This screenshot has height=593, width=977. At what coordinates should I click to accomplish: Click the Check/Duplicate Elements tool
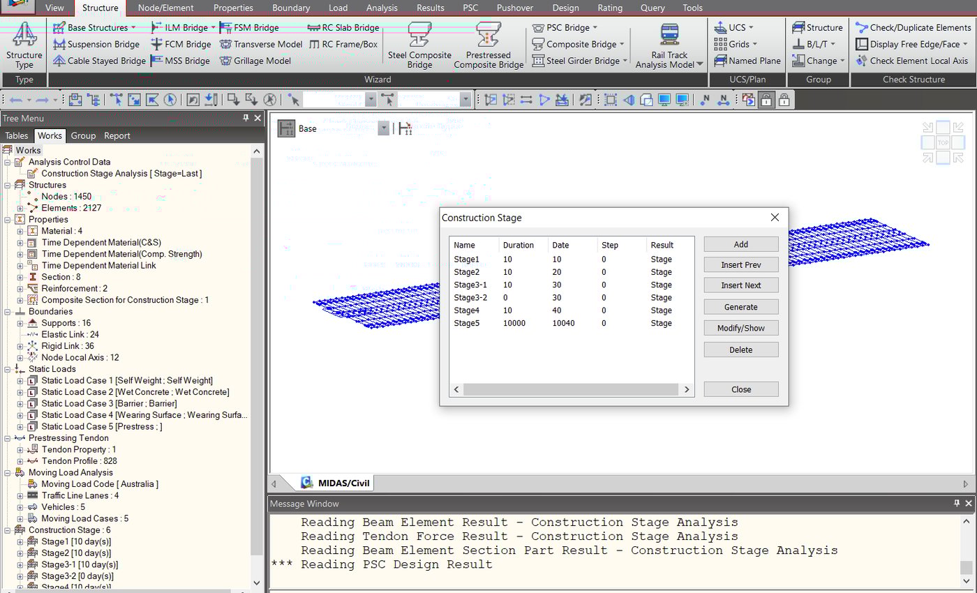pos(911,27)
